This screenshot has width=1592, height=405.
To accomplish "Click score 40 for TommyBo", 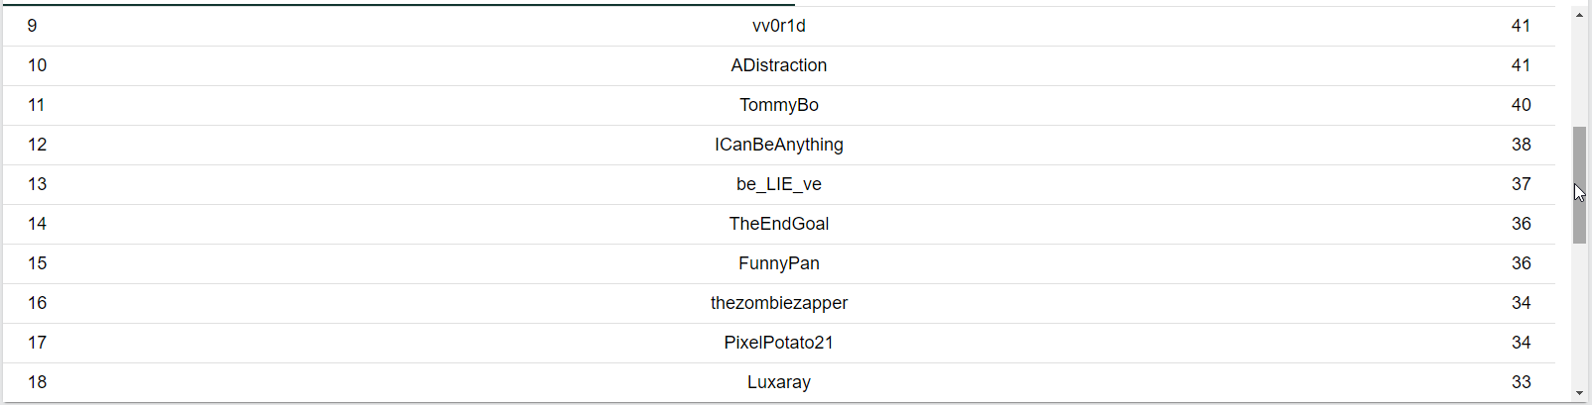I will click(1521, 105).
